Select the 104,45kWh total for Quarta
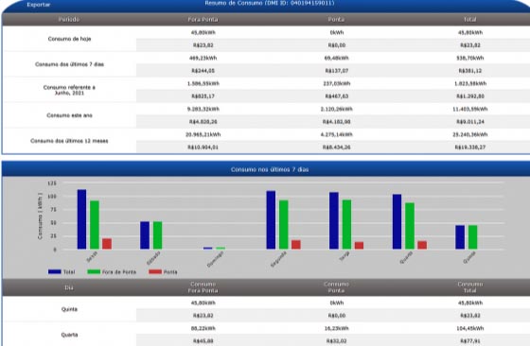The height and width of the screenshot is (346, 530). point(470,328)
